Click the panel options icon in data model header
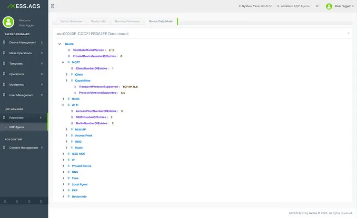357x218 pixels. point(348,34)
